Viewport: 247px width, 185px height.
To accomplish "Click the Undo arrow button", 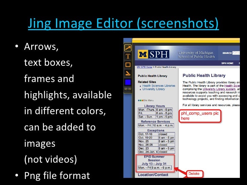I will pos(126,89).
